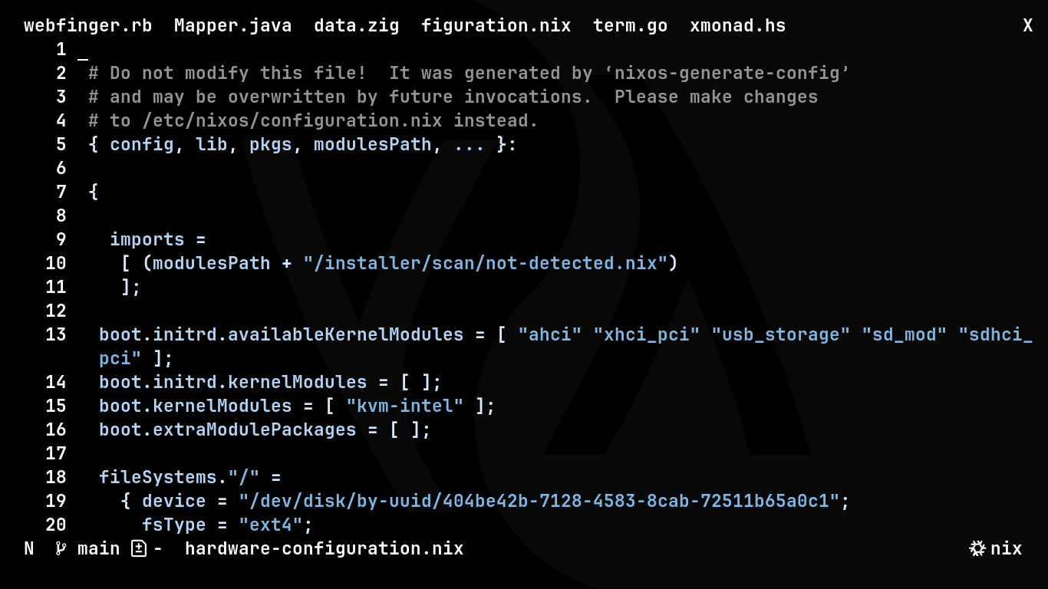Click the nix filetype label
1048x589 pixels.
pyautogui.click(x=1006, y=548)
